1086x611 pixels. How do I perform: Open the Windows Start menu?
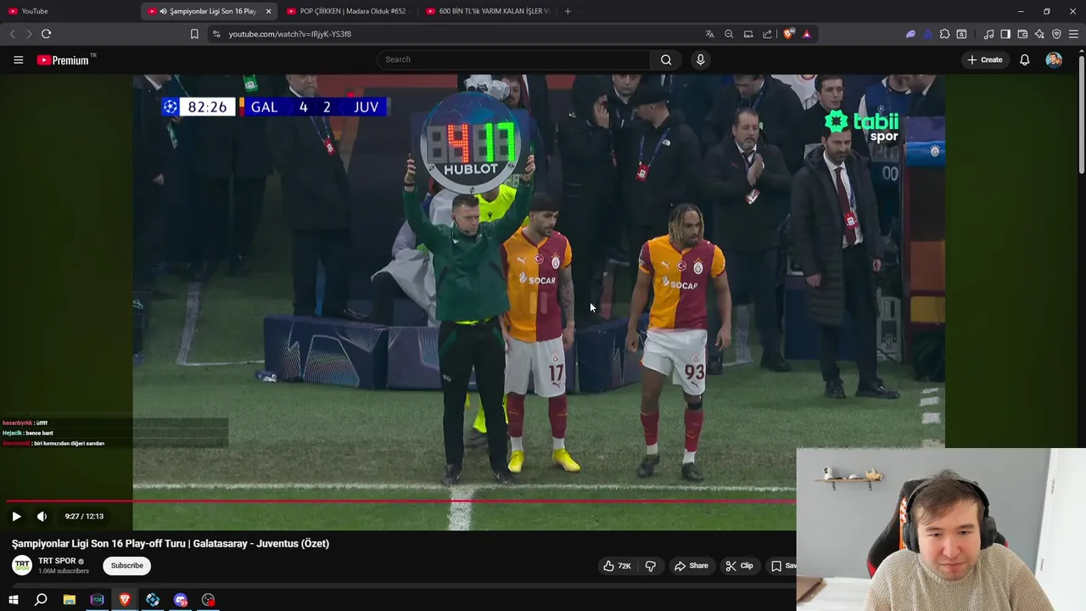pos(13,600)
